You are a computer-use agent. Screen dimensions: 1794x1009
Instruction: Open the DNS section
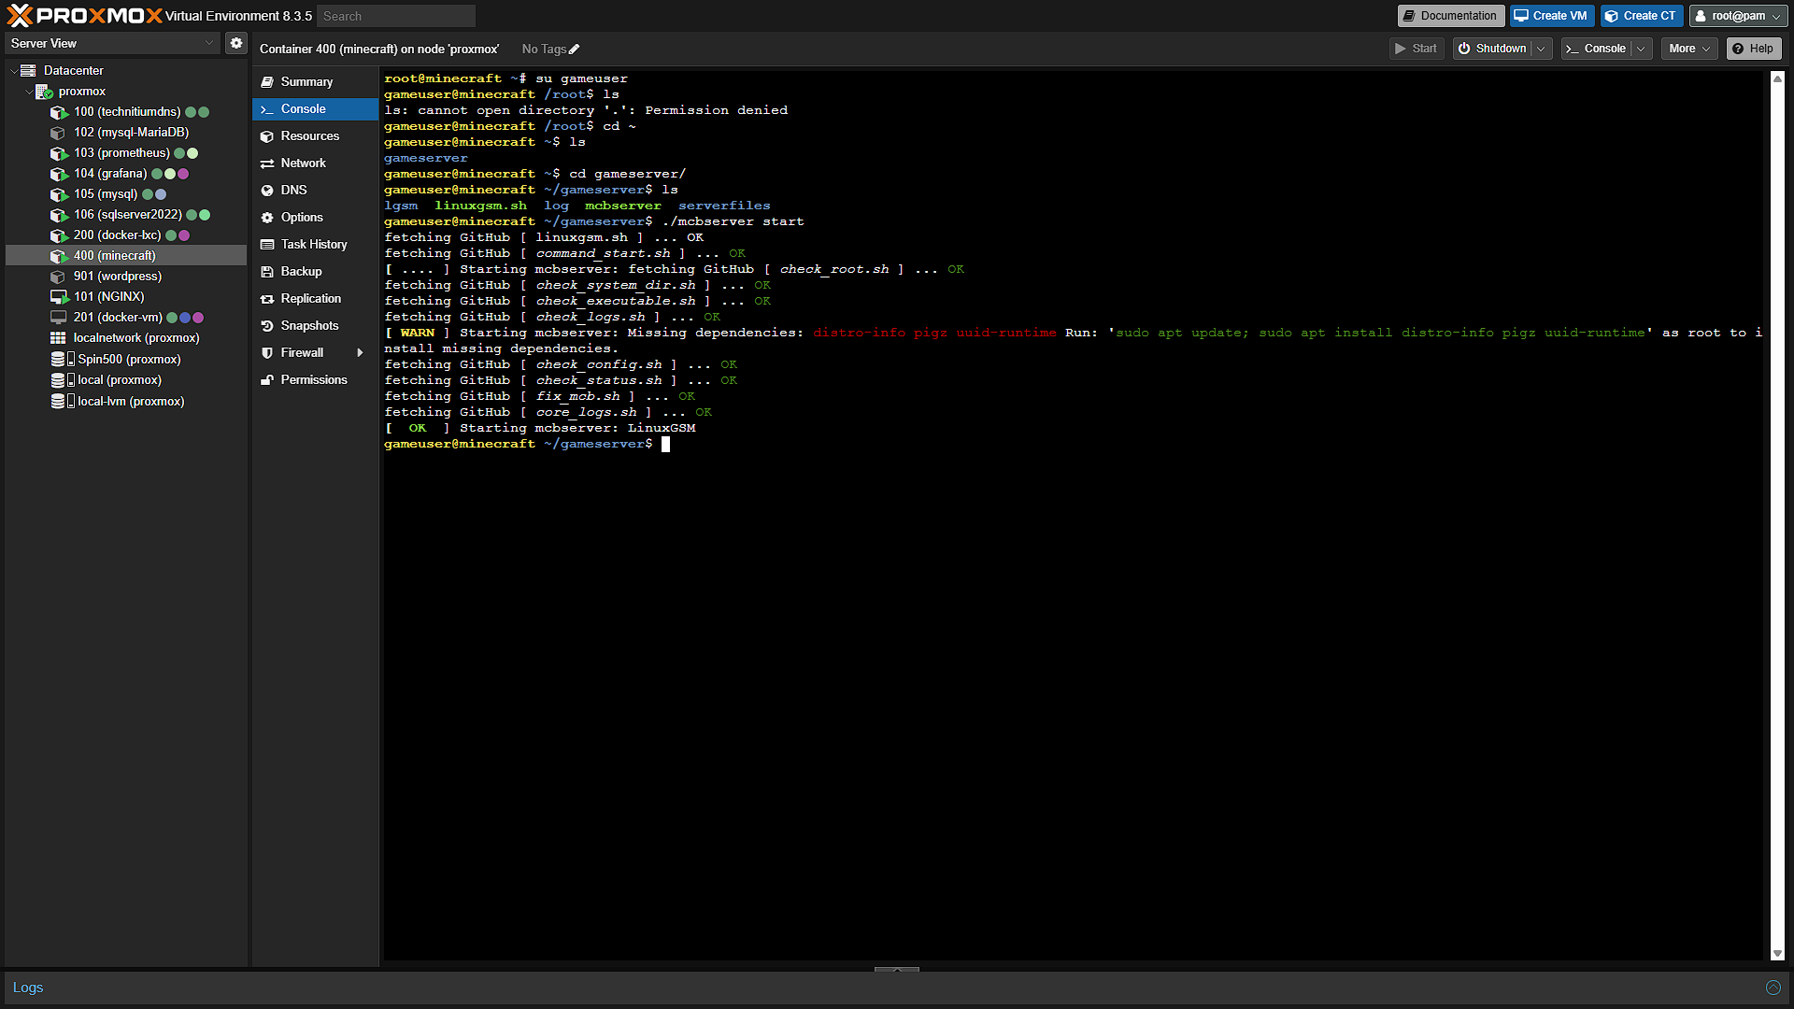pyautogui.click(x=315, y=191)
